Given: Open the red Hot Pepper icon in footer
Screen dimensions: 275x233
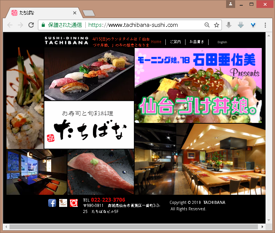Looking at the screenshot, I should [x=74, y=203].
